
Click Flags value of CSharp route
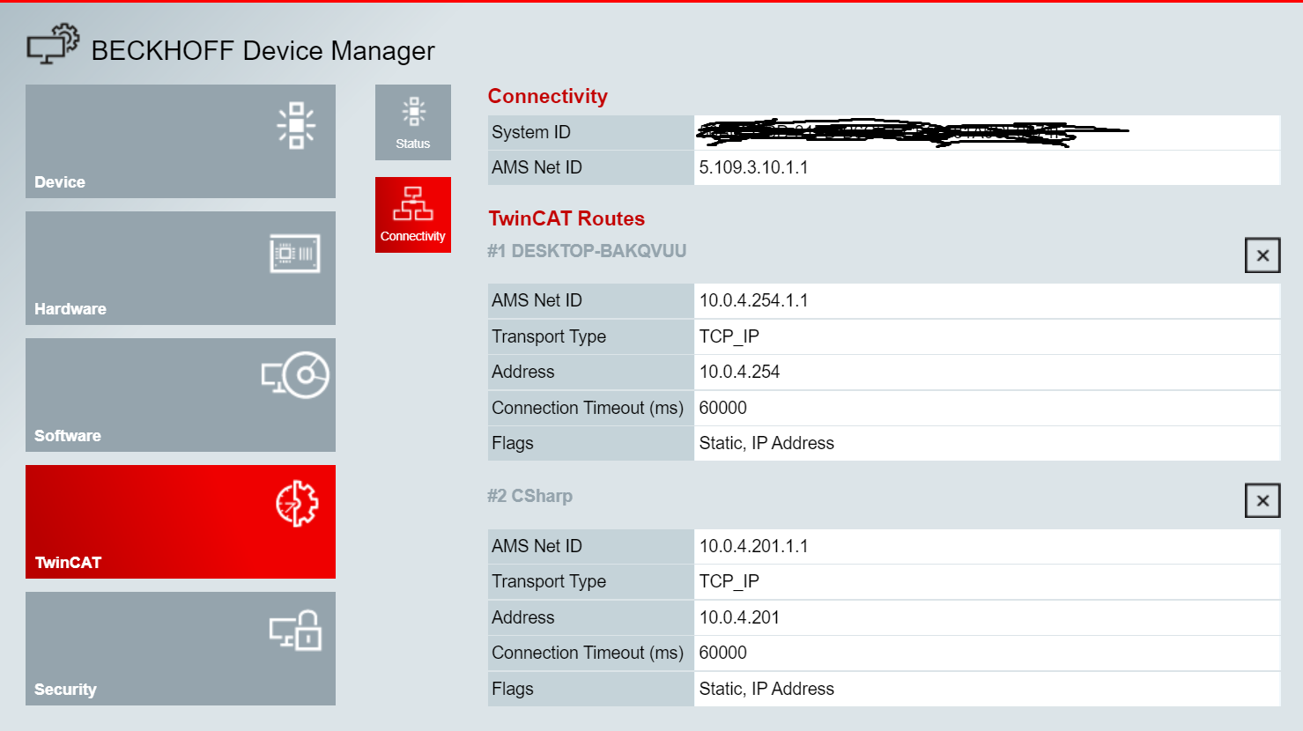766,689
